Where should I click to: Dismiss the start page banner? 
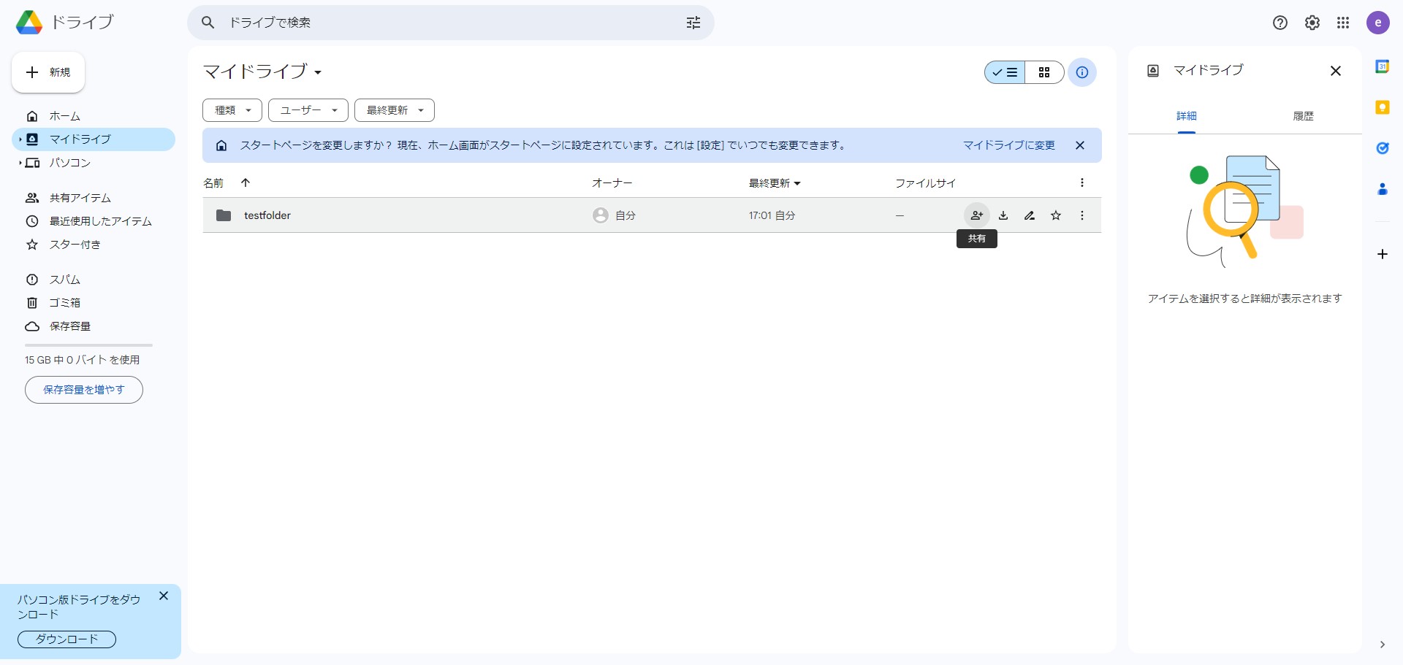tap(1080, 145)
